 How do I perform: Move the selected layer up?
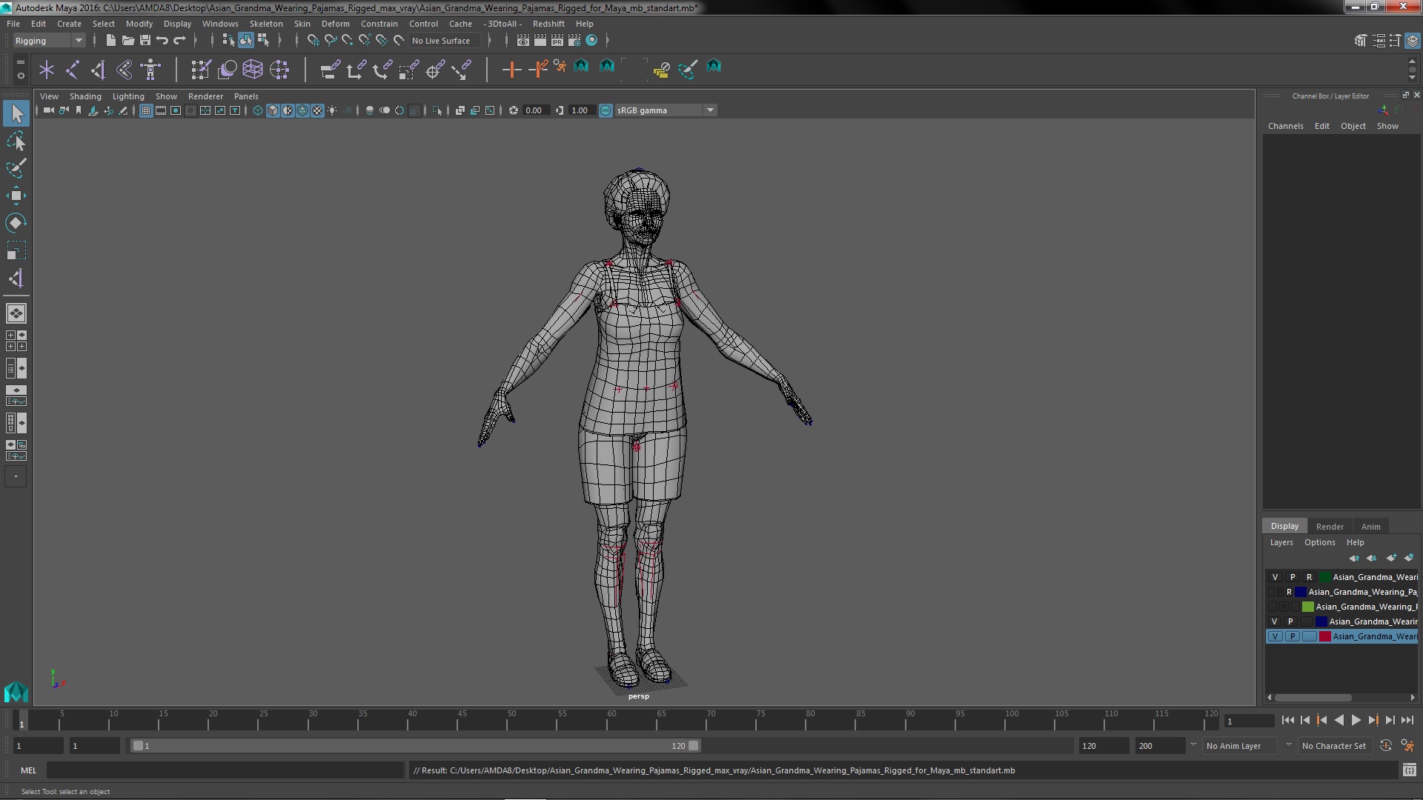tap(1354, 558)
